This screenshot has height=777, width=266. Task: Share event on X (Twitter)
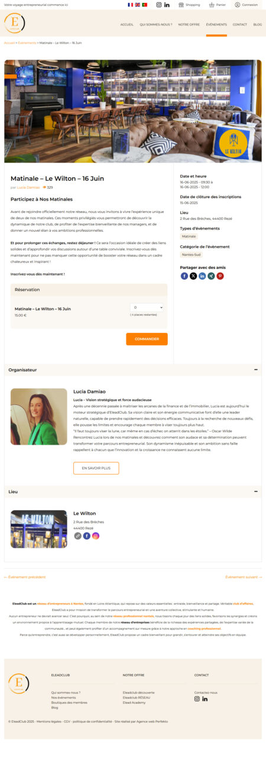(x=193, y=276)
